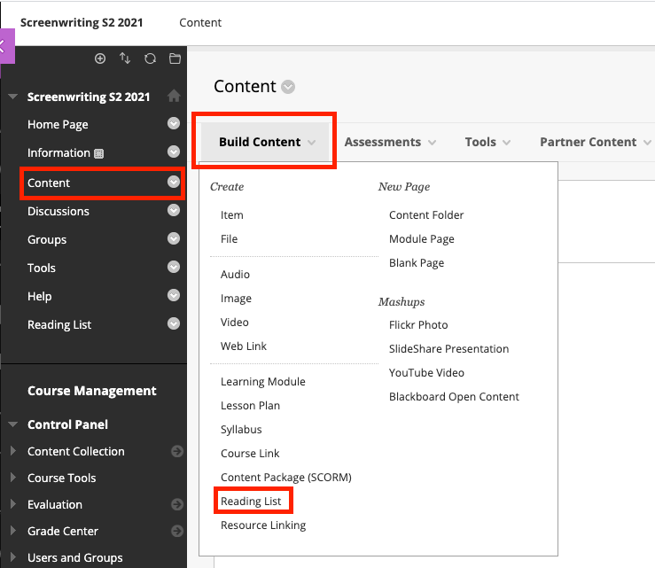Open Discussions in the course menu
655x568 pixels.
pos(58,211)
